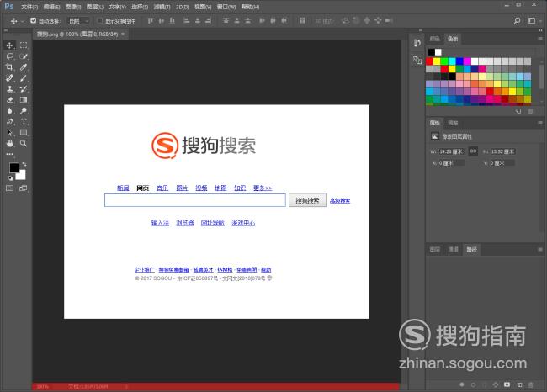Select the Blur tool
The width and height of the screenshot is (547, 392).
point(9,110)
